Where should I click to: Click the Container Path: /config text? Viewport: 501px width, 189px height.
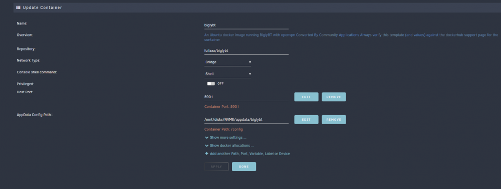[223, 130]
